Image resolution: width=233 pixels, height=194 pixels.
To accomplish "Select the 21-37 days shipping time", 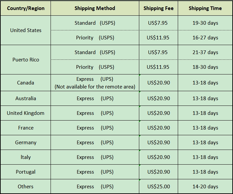I will (205, 52).
